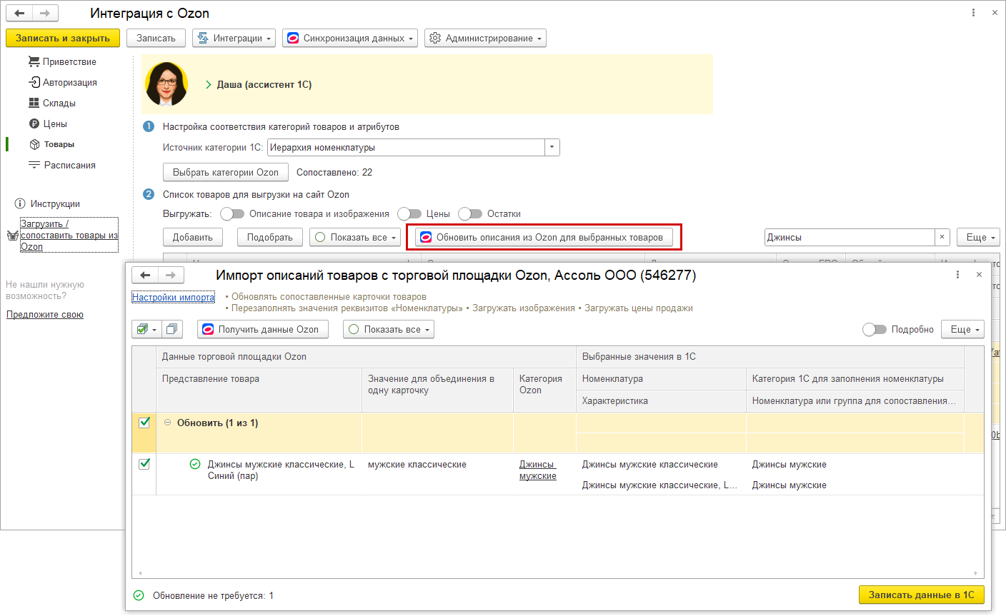Open Показать все dropdown in the import dialog
The width and height of the screenshot is (1006, 616).
[389, 329]
